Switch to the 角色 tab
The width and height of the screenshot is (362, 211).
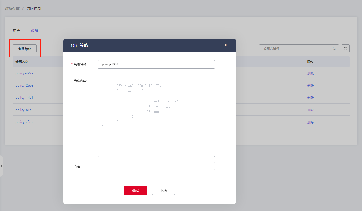[16, 30]
